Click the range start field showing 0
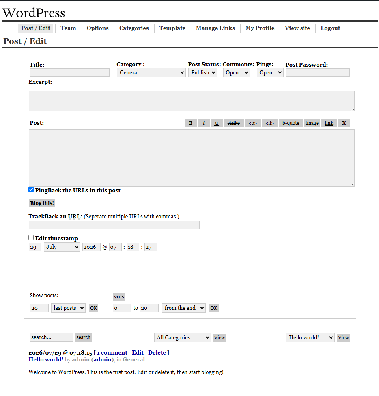Screen dimensions: 379x396 [122, 308]
